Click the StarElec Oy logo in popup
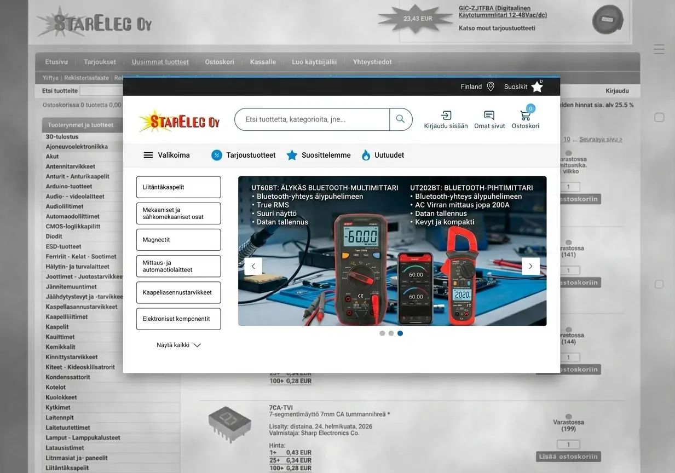Viewport: 675px width, 473px height. (x=179, y=121)
